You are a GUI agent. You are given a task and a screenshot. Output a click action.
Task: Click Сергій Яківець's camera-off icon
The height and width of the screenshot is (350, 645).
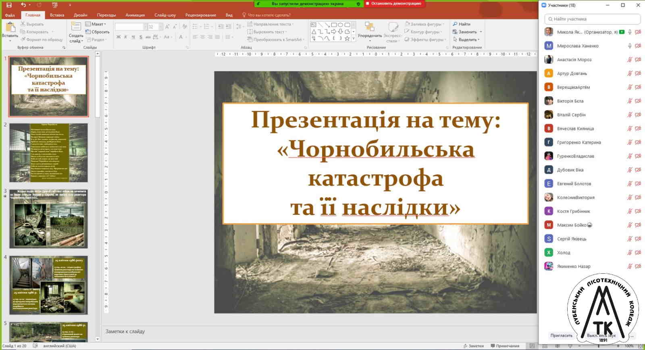(638, 239)
